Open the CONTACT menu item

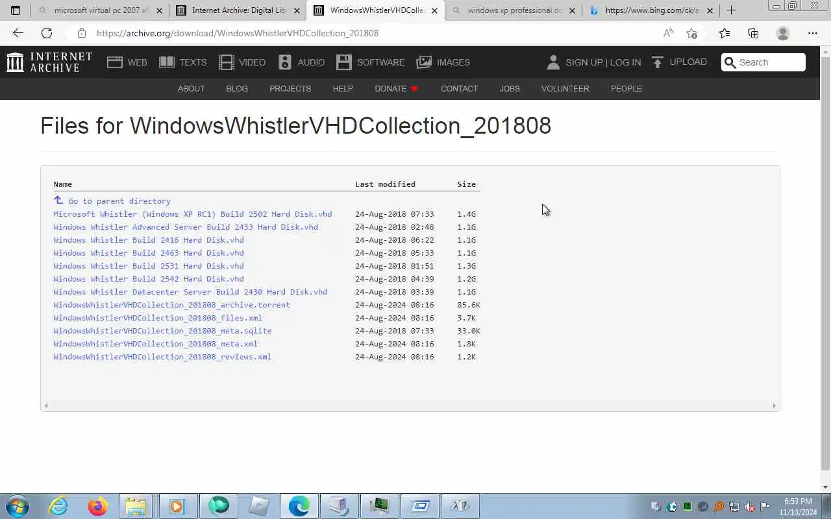tap(459, 88)
